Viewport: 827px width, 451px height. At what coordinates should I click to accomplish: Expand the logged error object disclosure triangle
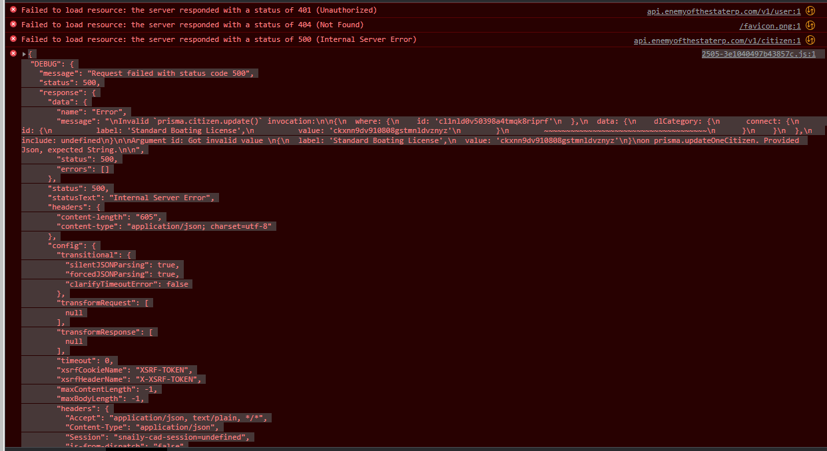24,53
